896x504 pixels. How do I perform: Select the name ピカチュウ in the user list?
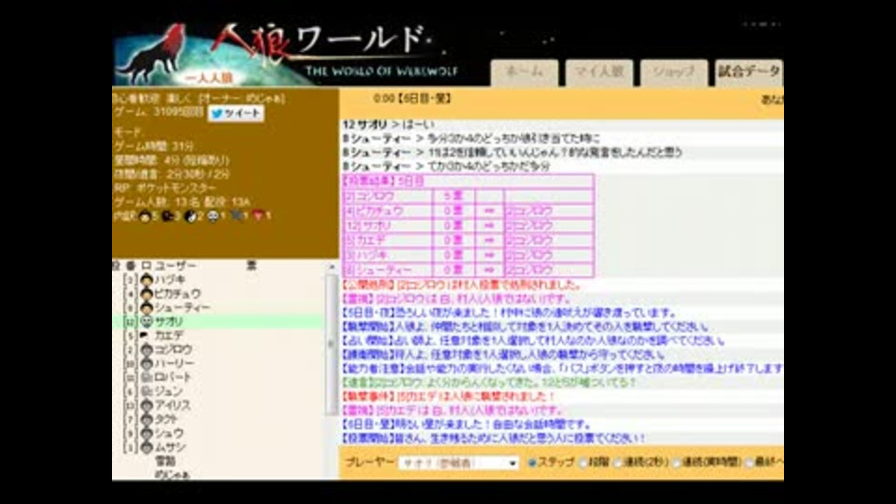click(x=177, y=294)
